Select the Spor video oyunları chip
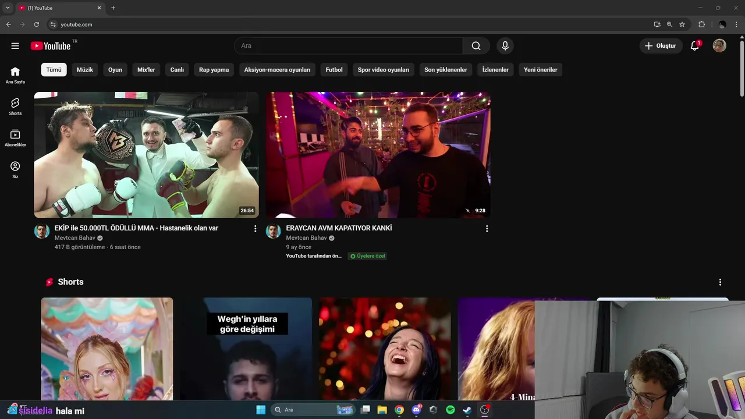Image resolution: width=745 pixels, height=419 pixels. 384,70
